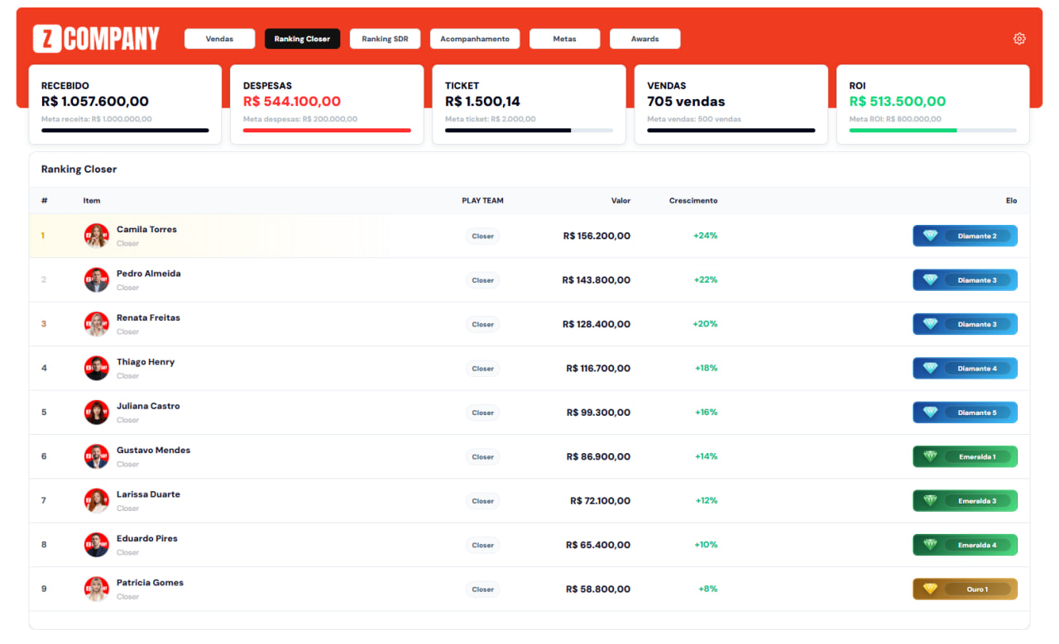Click the diamond icon in Pedro Almeida row
The image size is (1059, 644).
[x=930, y=279]
